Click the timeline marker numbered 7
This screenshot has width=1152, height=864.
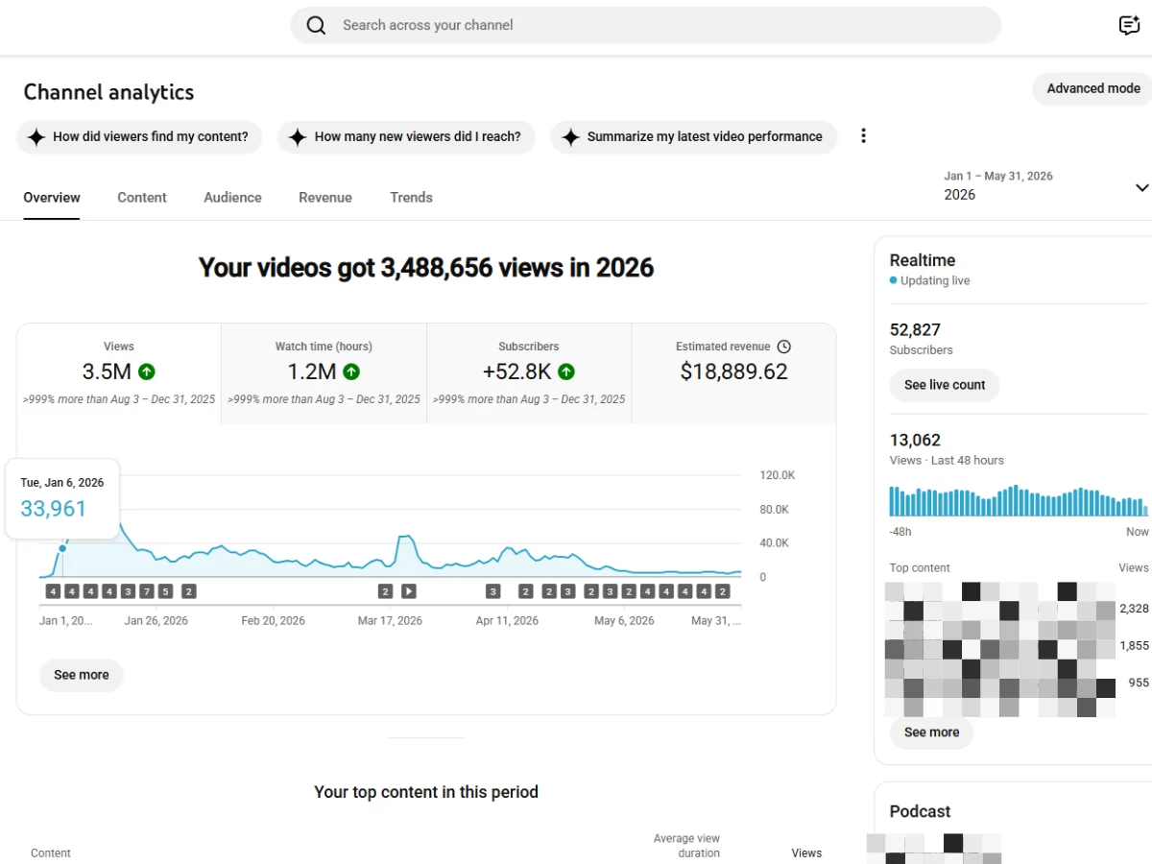click(x=147, y=591)
